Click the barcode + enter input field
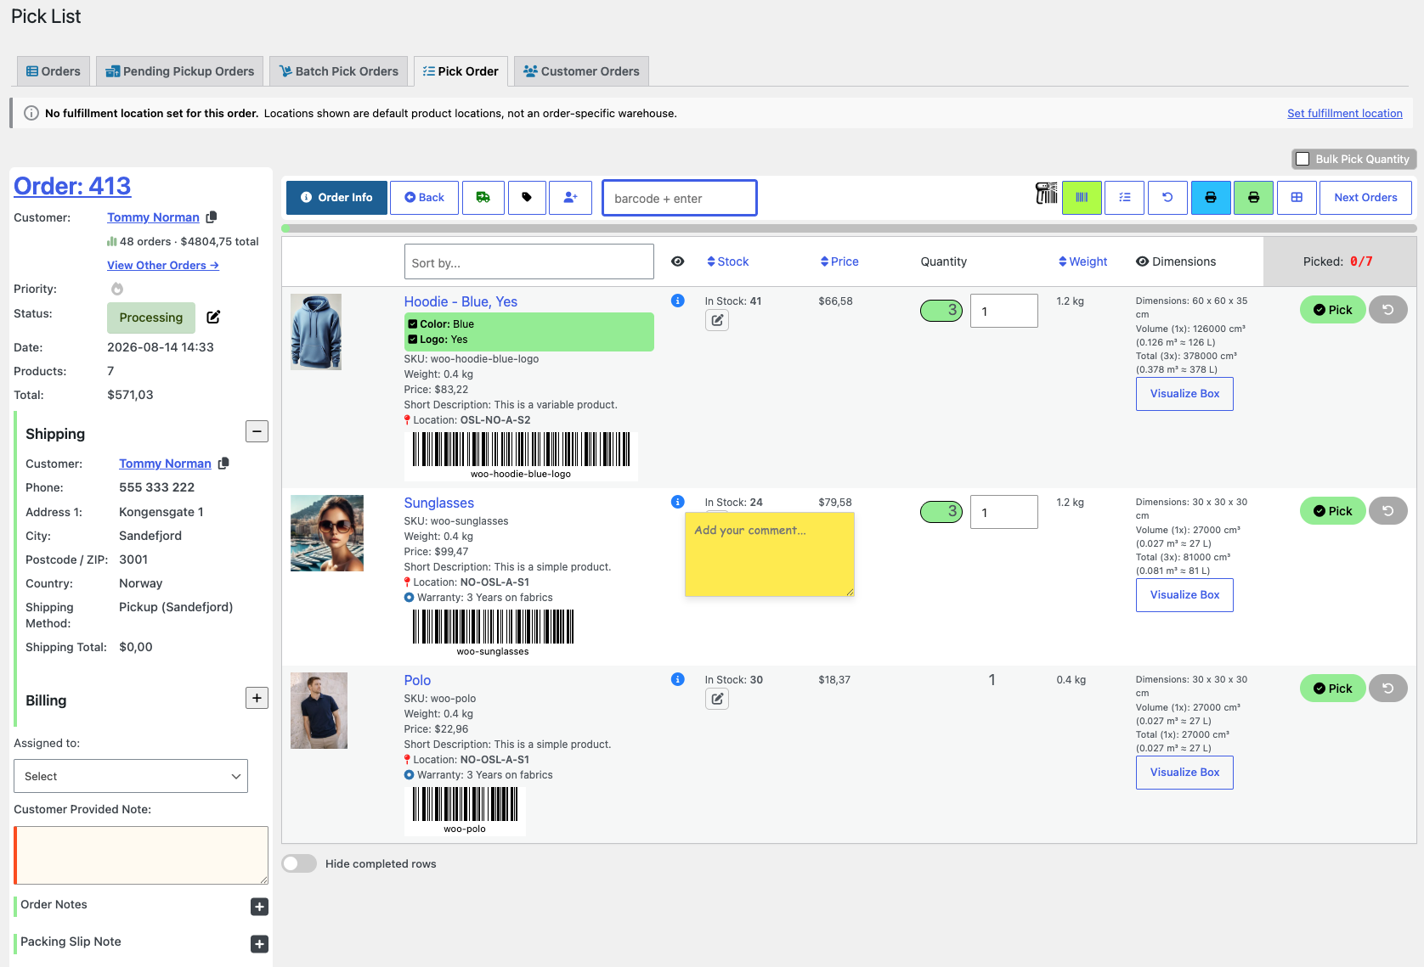Screen dimensions: 1424x967 pos(680,198)
